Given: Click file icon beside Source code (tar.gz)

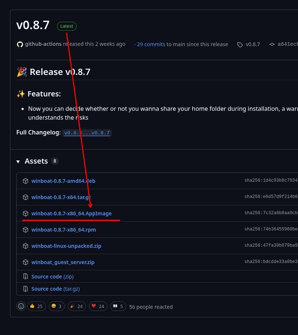Looking at the screenshot, I should [x=26, y=289].
